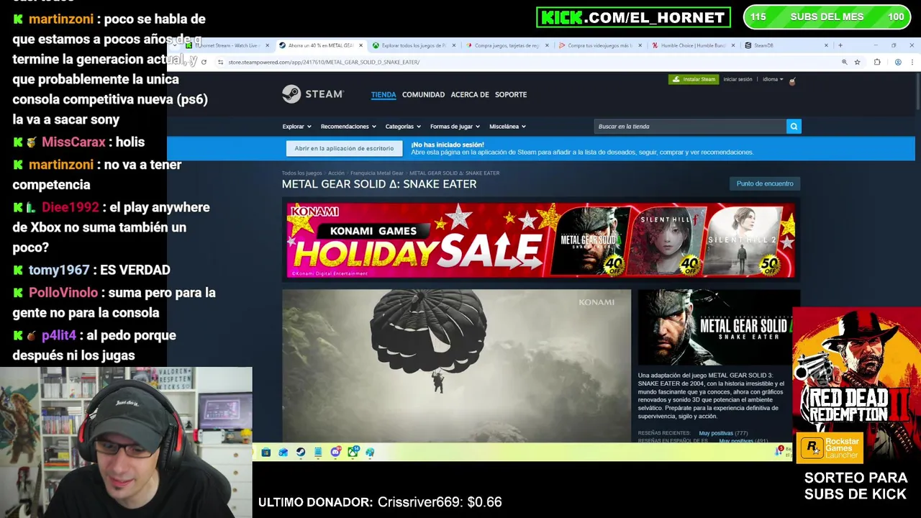The image size is (921, 518).
Task: Click the Instalar Steam button
Action: [694, 79]
